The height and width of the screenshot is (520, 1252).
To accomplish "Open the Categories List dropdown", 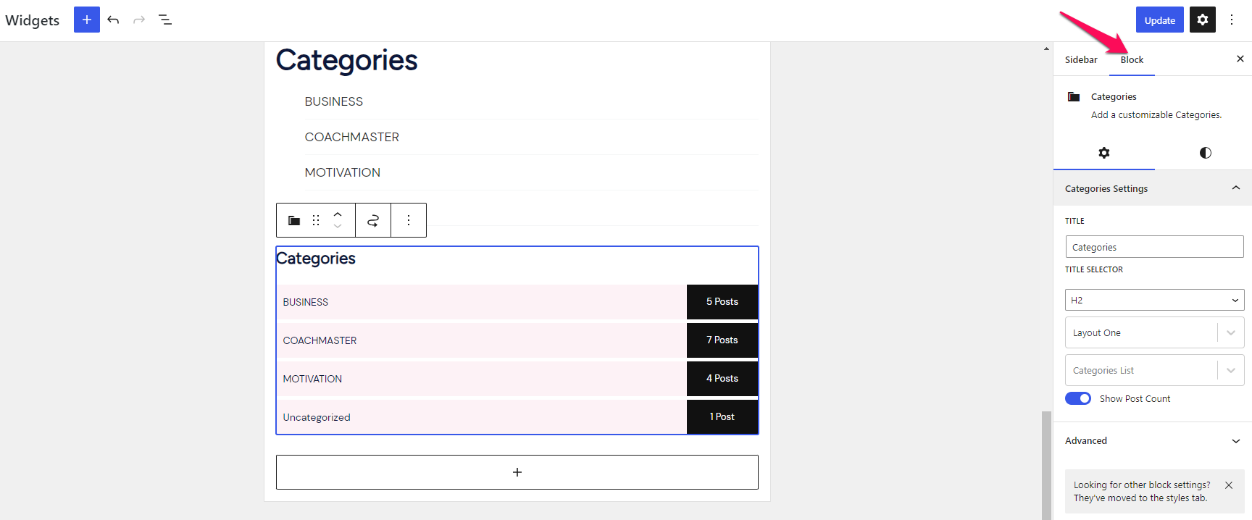I will [x=1153, y=369].
